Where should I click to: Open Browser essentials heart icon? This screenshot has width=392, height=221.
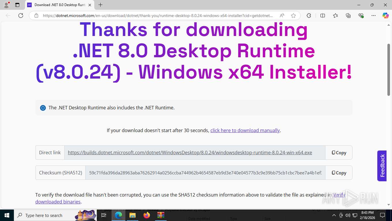pos(361,16)
